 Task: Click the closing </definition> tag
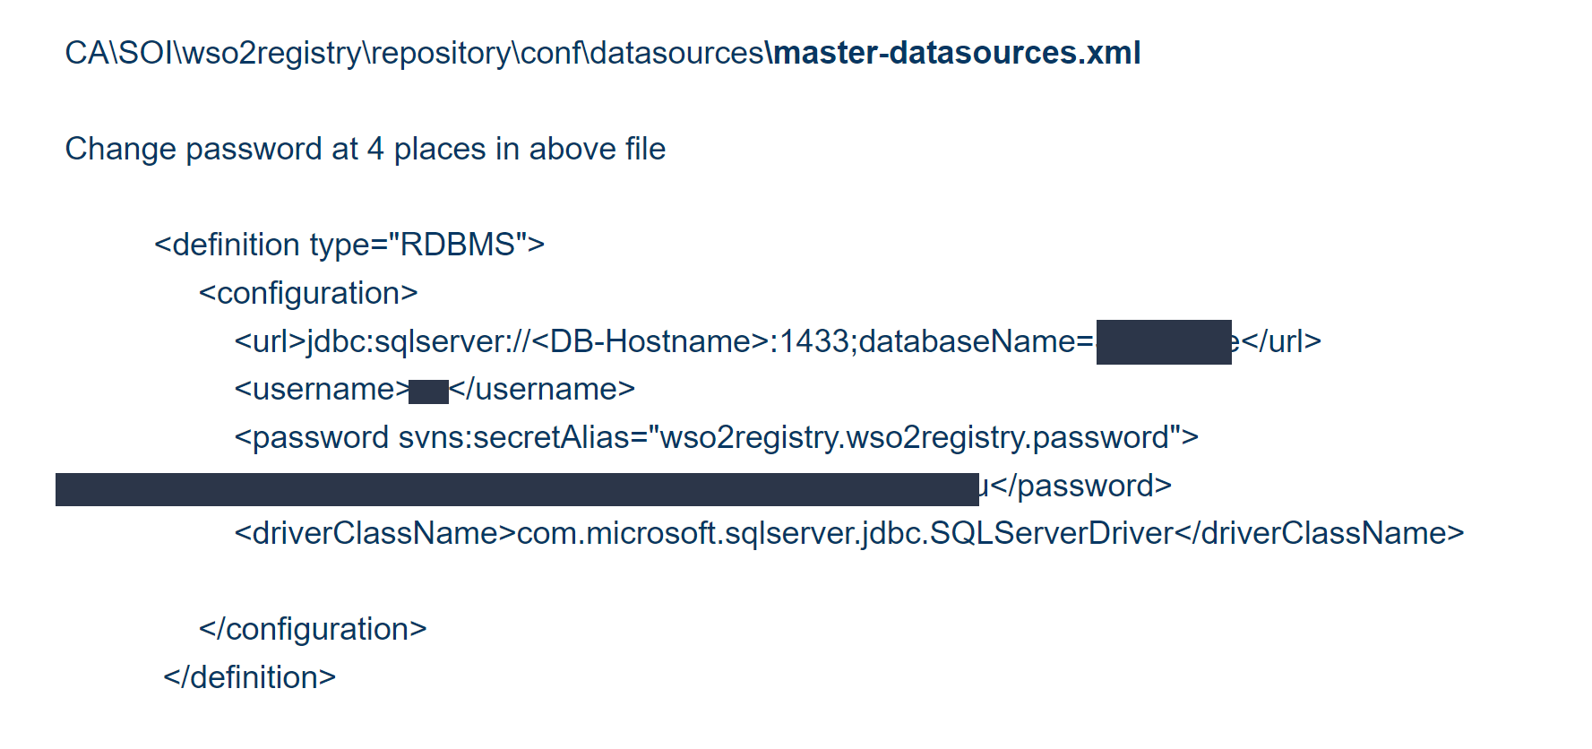pyautogui.click(x=249, y=677)
